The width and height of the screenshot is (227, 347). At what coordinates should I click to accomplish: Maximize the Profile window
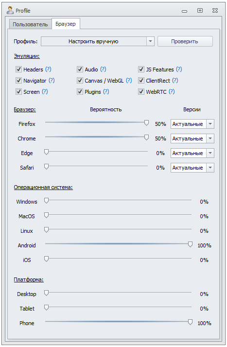point(200,10)
